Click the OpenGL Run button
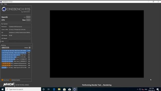The height and width of the screenshot is (91, 161). click(x=28, y=17)
